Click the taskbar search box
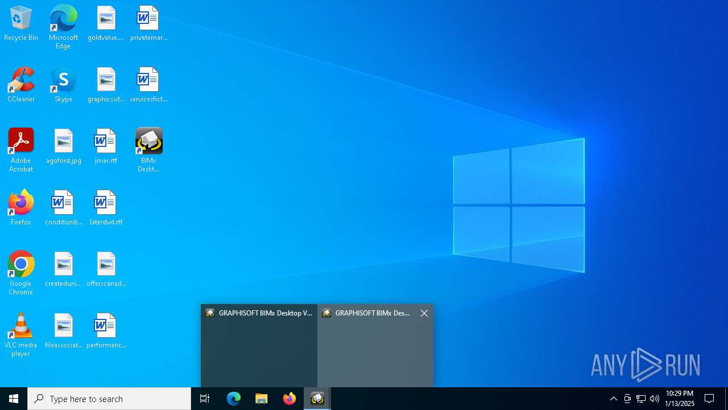 coord(109,399)
